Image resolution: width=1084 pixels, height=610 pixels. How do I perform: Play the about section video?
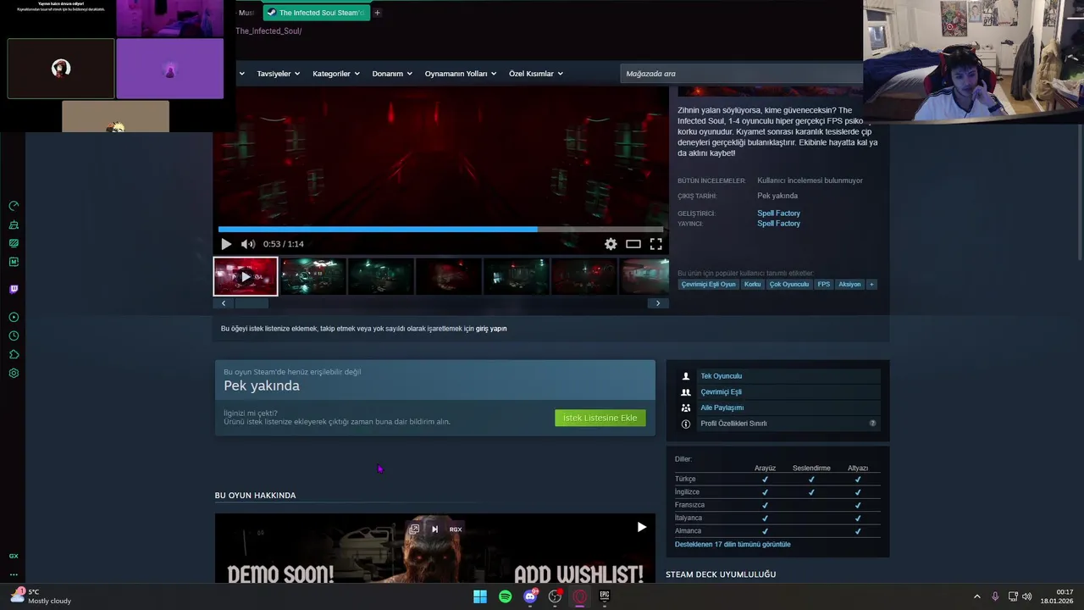(x=641, y=527)
